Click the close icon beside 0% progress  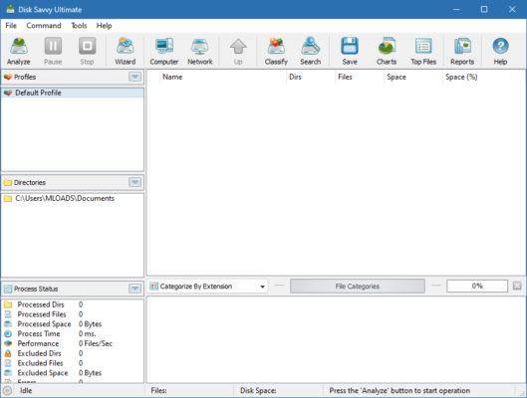point(517,286)
